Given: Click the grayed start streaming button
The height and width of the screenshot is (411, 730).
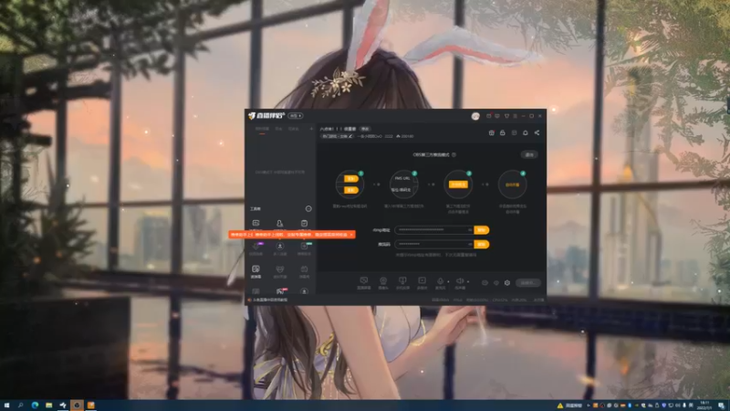Looking at the screenshot, I should tap(528, 283).
